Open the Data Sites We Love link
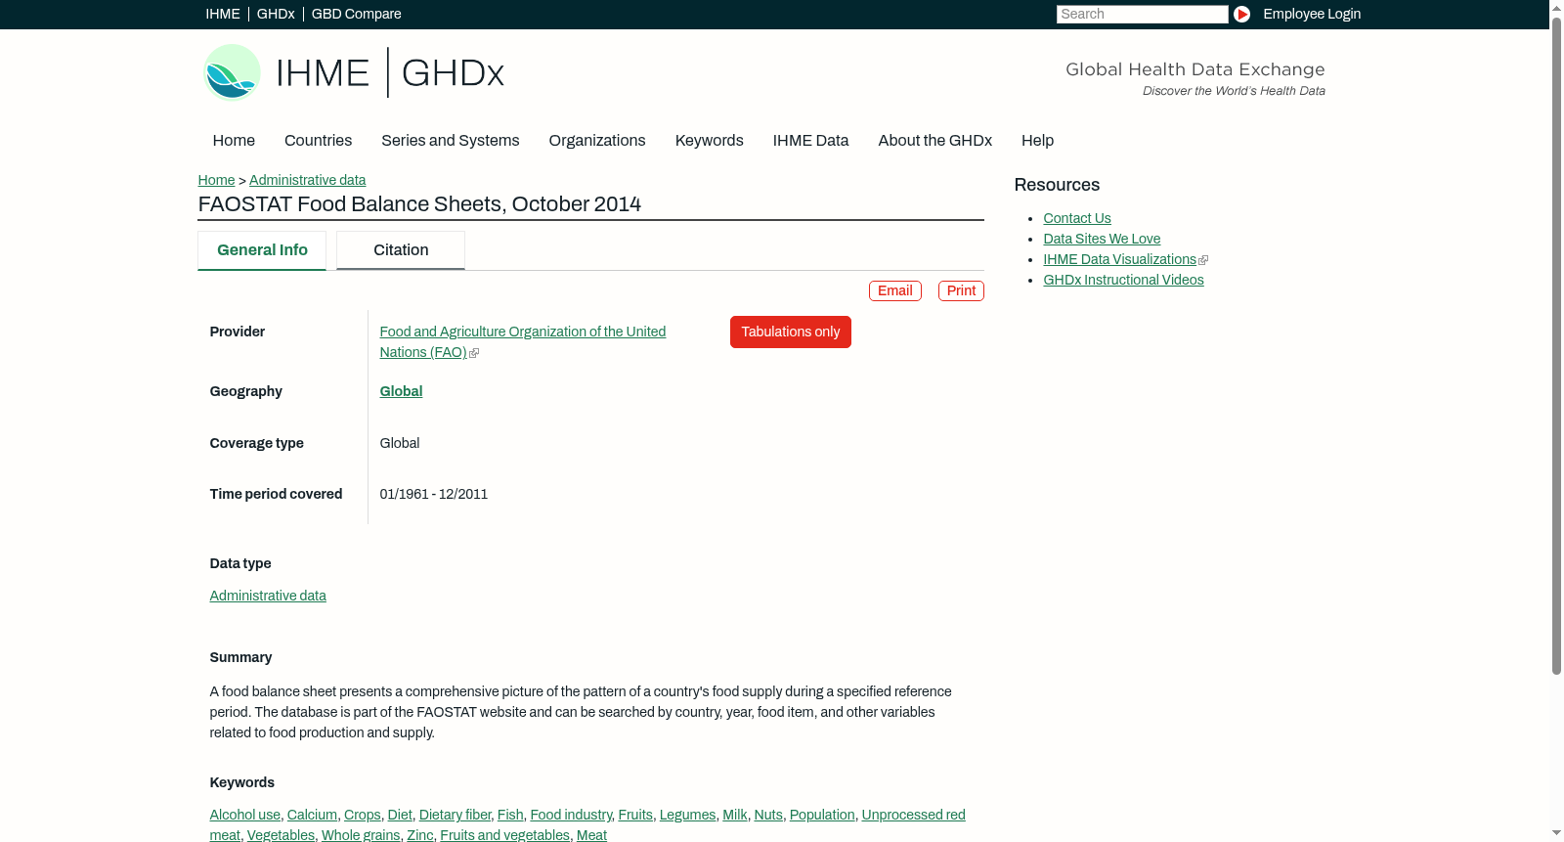This screenshot has width=1564, height=842. coord(1102,239)
